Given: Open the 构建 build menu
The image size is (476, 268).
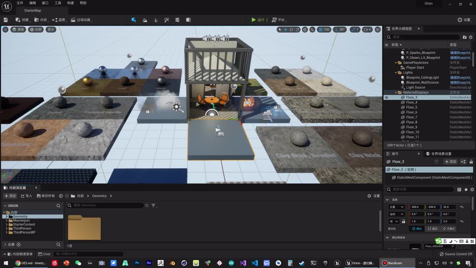Looking at the screenshot, I should click(70, 3).
